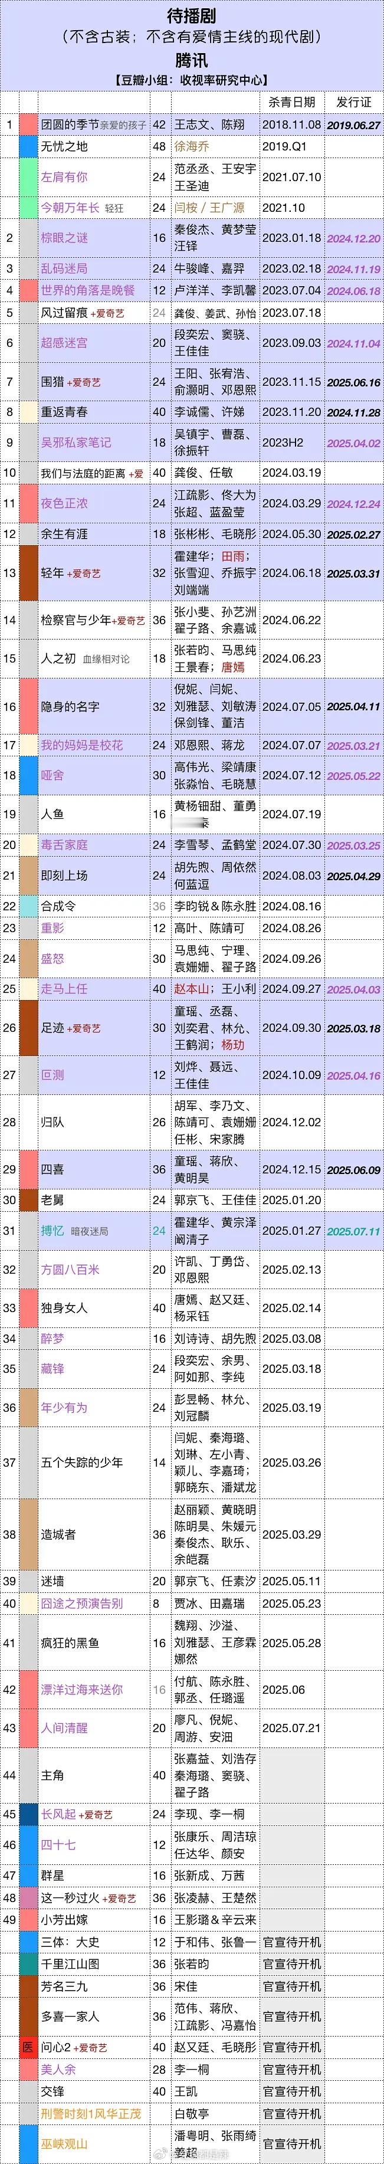Select the drama title 走马上任
384x2164 pixels.
point(64,989)
